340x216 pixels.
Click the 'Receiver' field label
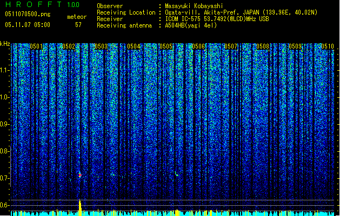[x=110, y=19]
